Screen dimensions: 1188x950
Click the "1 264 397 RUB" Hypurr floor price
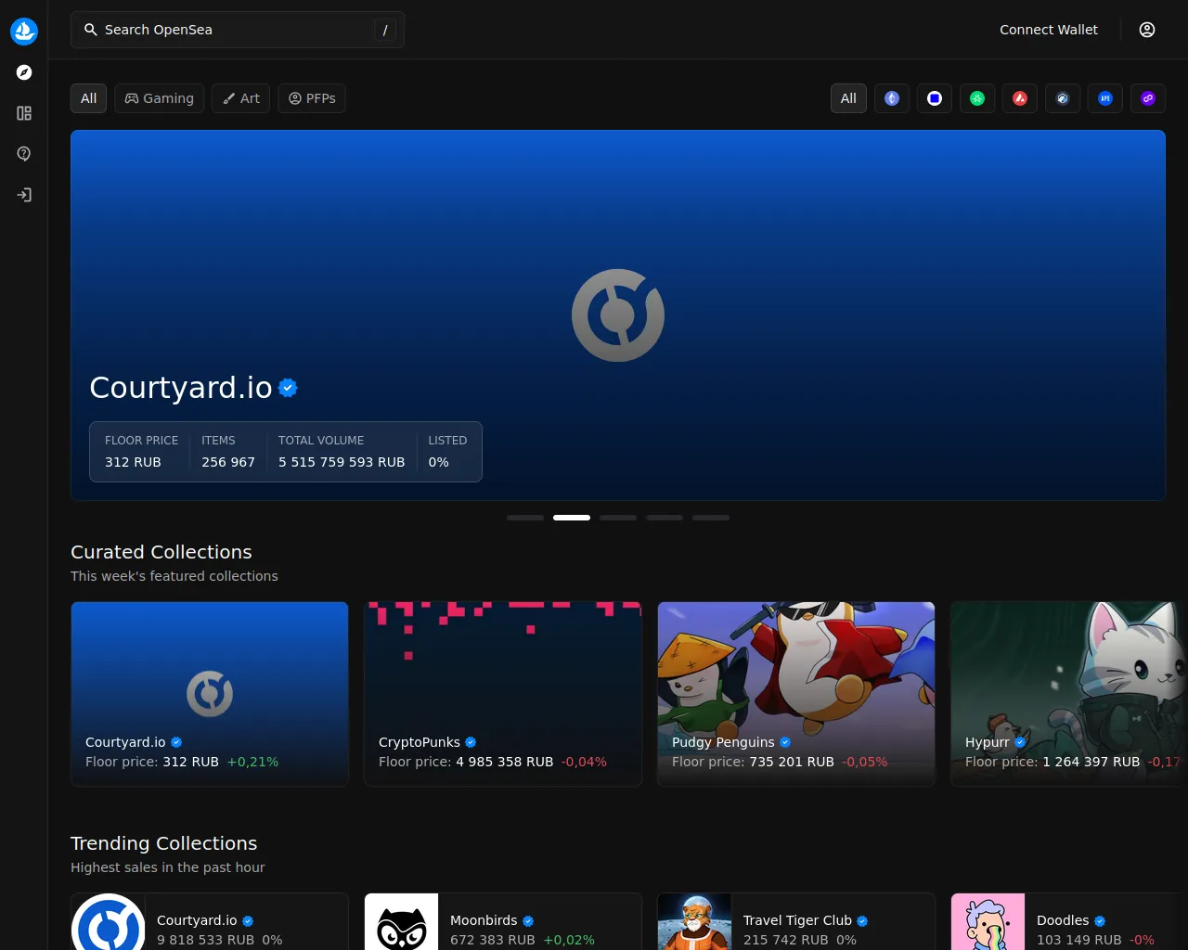[x=1091, y=762]
